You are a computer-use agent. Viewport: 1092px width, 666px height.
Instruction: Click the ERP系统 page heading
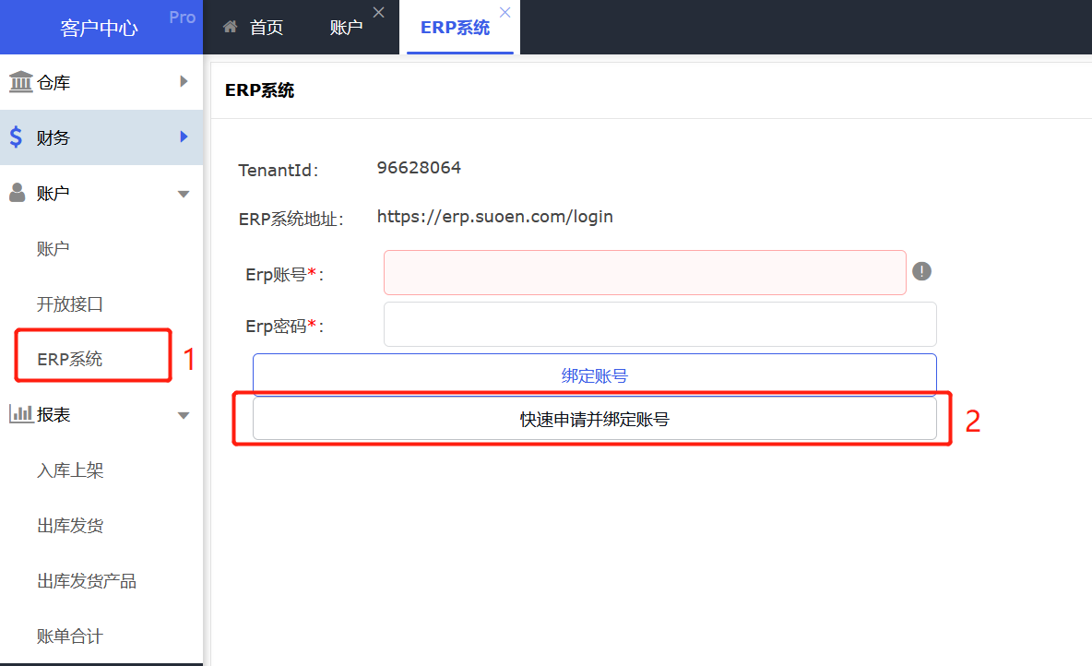(x=260, y=90)
